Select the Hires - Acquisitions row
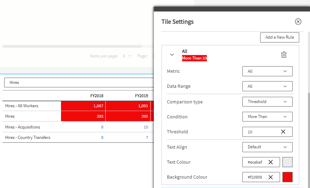310x188 pixels. click(x=23, y=127)
